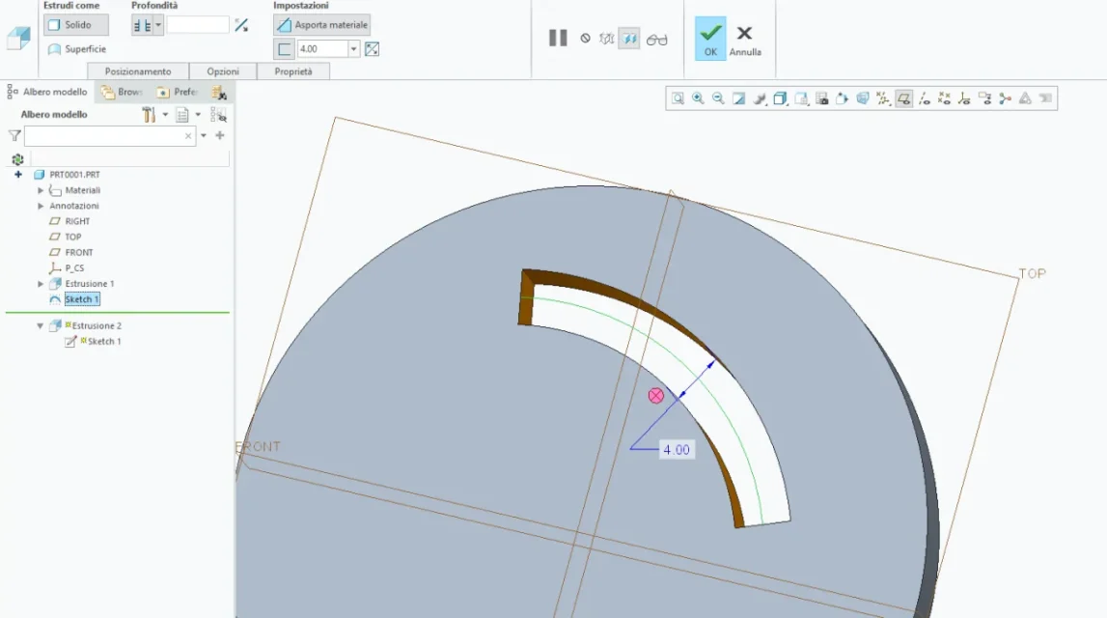The image size is (1107, 618).
Task: Click the plus add filter icon
Action: tap(220, 135)
